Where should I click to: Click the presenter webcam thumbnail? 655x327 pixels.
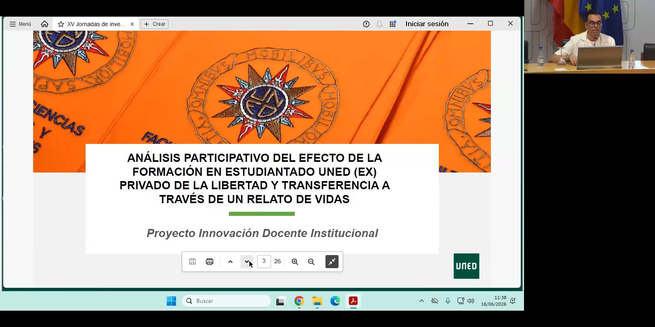[589, 37]
